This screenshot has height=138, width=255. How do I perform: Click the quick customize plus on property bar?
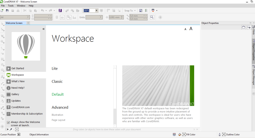[160, 17]
